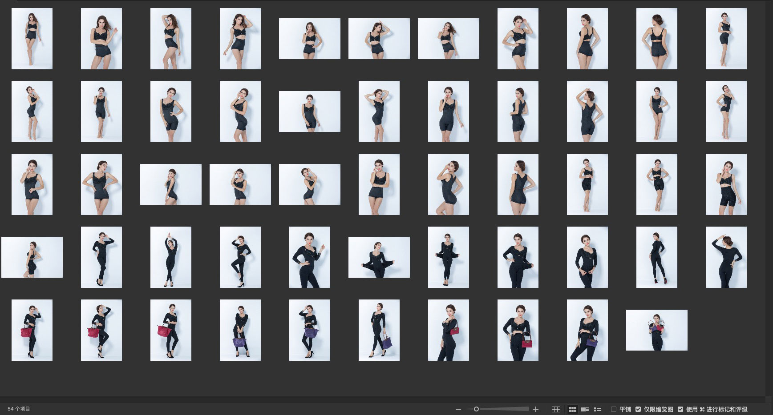Select the leftmost landscape thumbnail in fourth row
This screenshot has height=415, width=773.
tap(32, 257)
